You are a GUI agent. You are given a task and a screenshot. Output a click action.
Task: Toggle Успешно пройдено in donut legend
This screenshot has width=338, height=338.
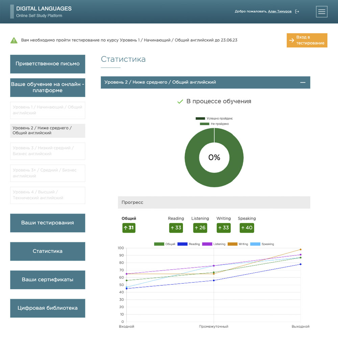click(x=214, y=119)
